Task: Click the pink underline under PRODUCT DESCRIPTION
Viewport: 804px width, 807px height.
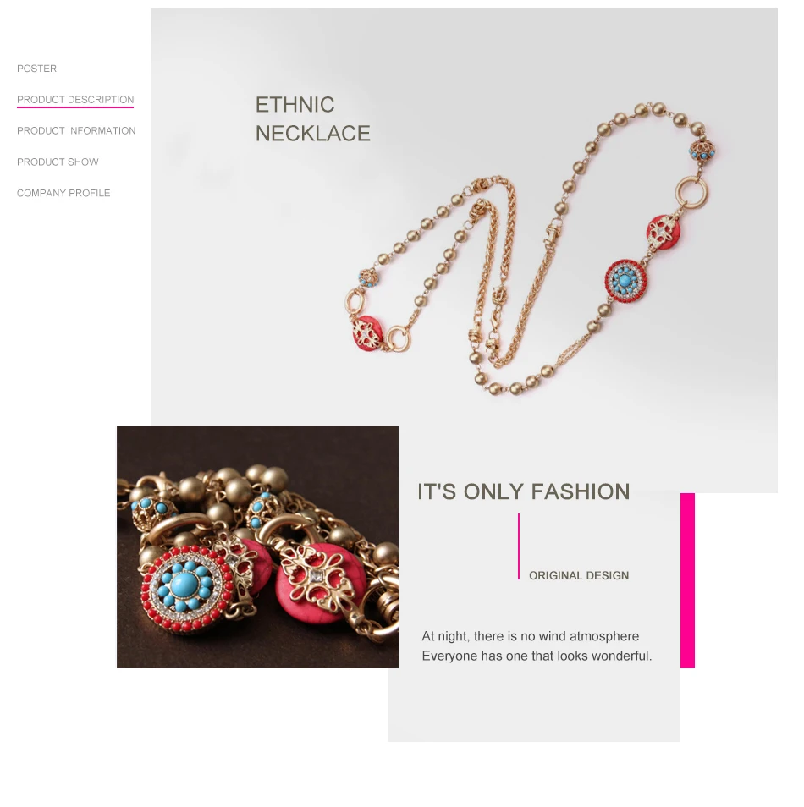Action: [75, 107]
